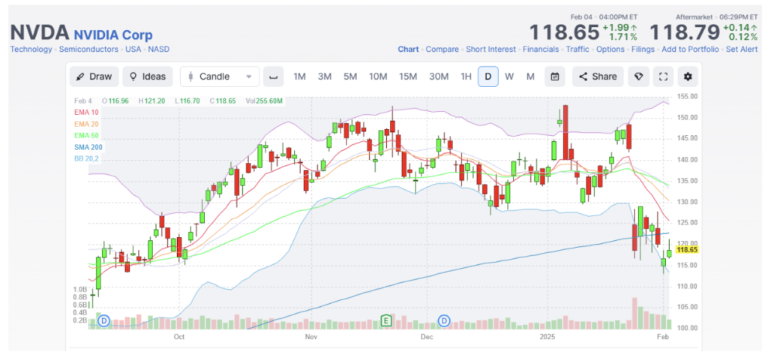Select the 3M timeframe
This screenshot has width=768, height=355.
(324, 77)
